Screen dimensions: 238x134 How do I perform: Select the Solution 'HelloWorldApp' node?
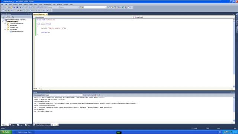pyautogui.click(x=16, y=20)
